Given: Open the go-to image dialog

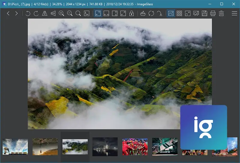Looking at the screenshot, I should 160,13.
